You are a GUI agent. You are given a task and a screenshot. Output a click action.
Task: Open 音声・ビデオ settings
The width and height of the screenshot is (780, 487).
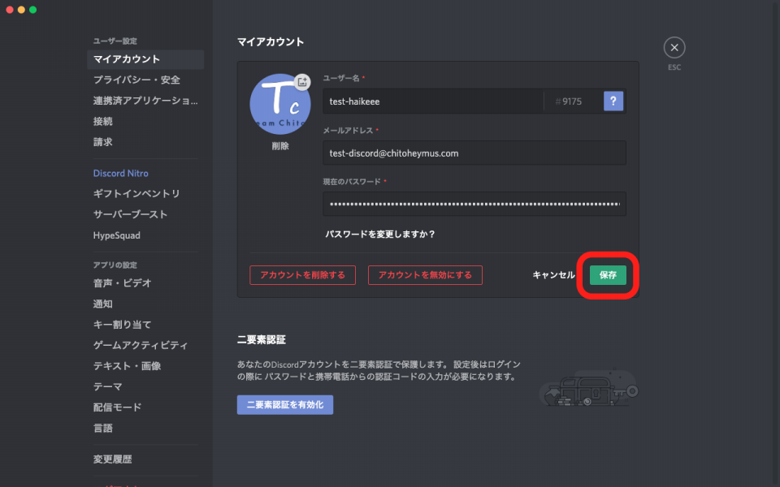click(x=145, y=283)
